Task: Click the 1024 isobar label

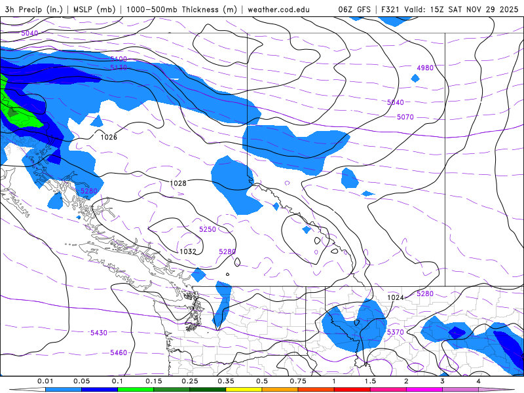Action: pos(396,297)
